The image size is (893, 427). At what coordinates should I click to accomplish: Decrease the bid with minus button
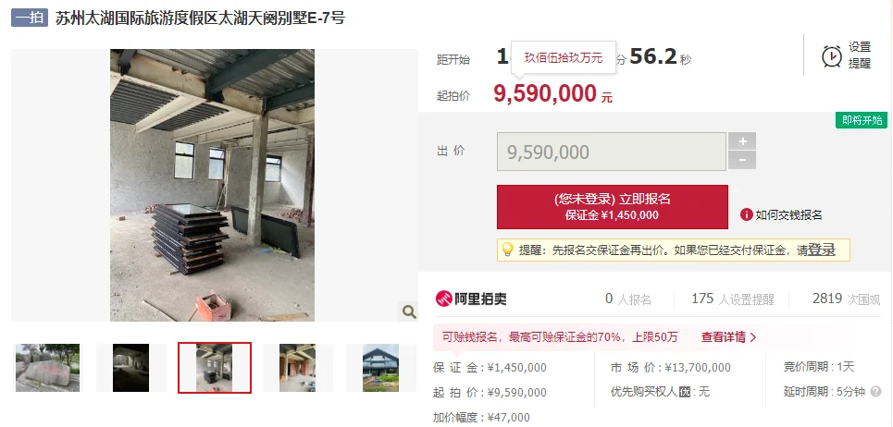point(741,160)
